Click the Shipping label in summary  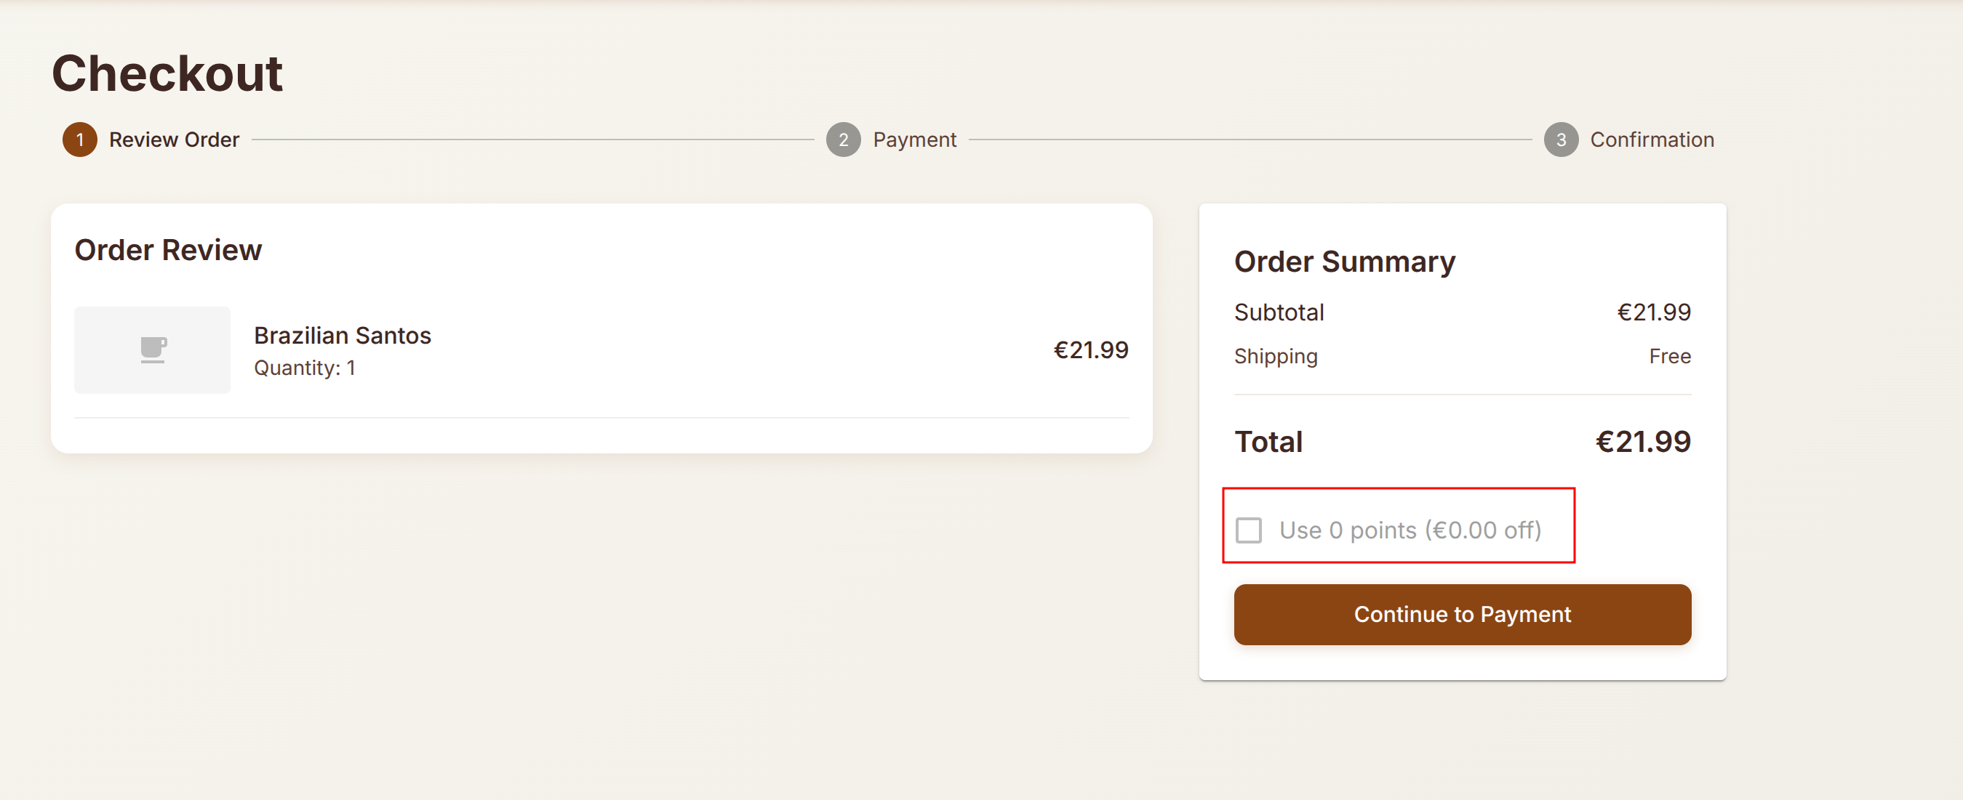(x=1275, y=356)
